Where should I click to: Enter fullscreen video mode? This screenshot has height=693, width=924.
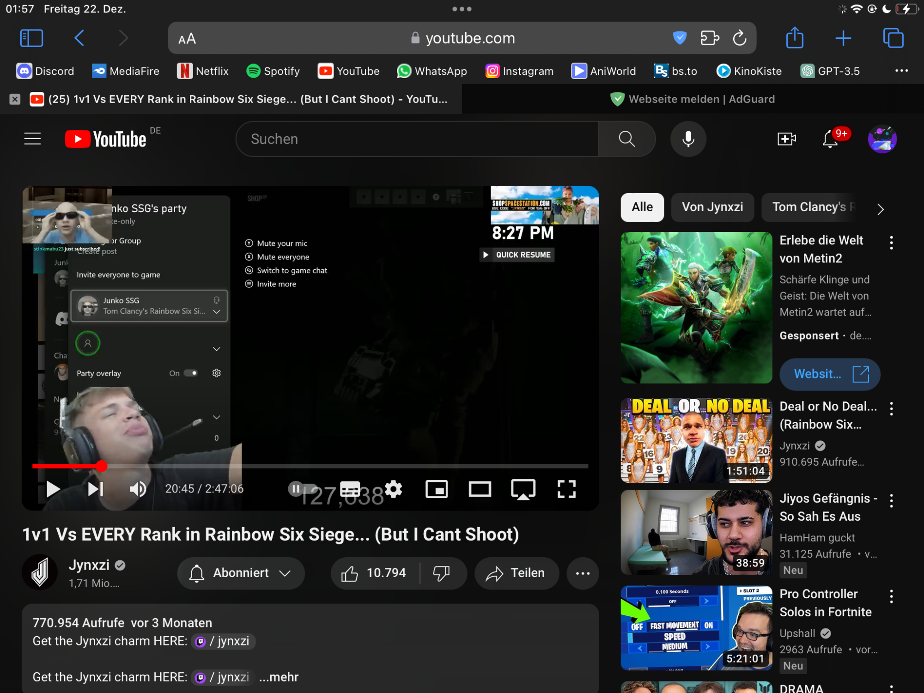566,489
